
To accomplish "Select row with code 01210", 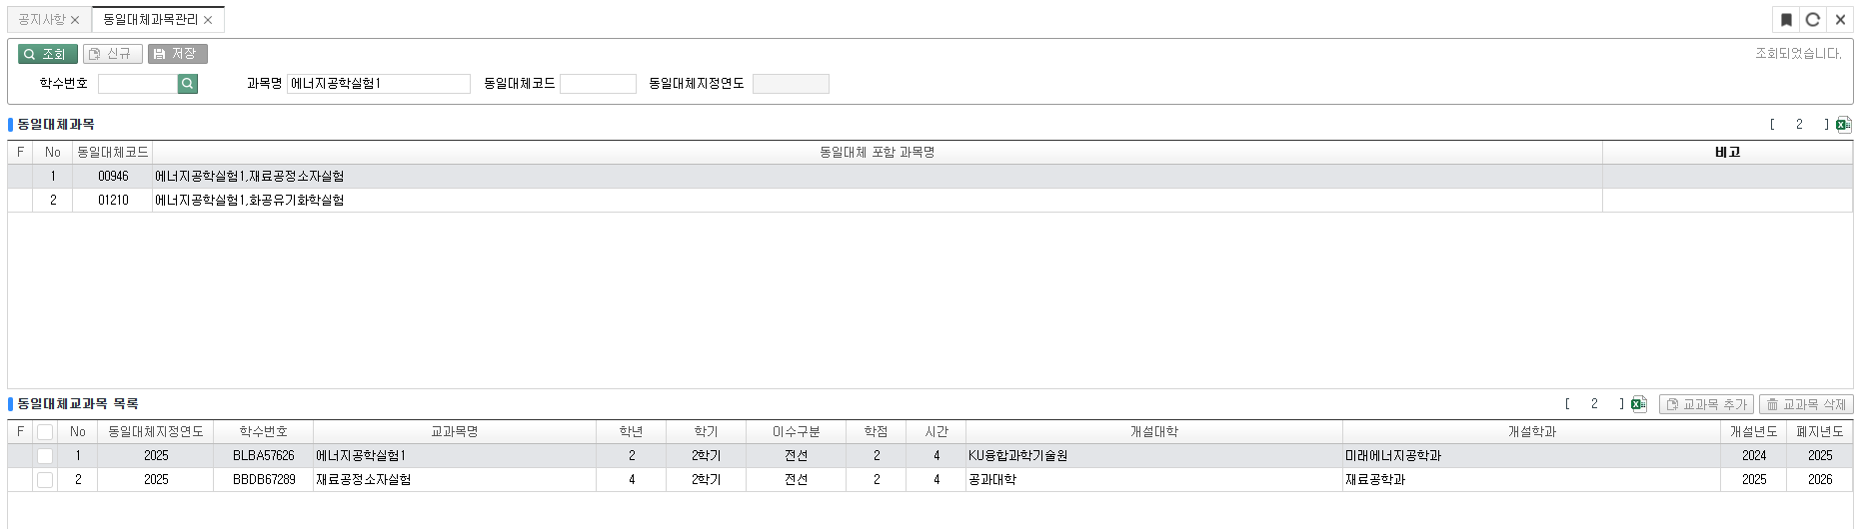I will 113,201.
